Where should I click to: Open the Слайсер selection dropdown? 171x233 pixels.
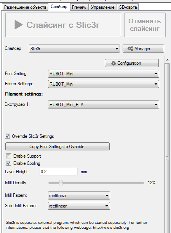tap(74, 49)
